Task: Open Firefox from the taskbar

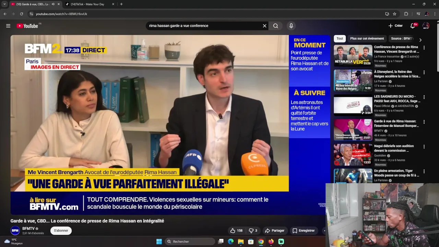Action: click(271, 242)
